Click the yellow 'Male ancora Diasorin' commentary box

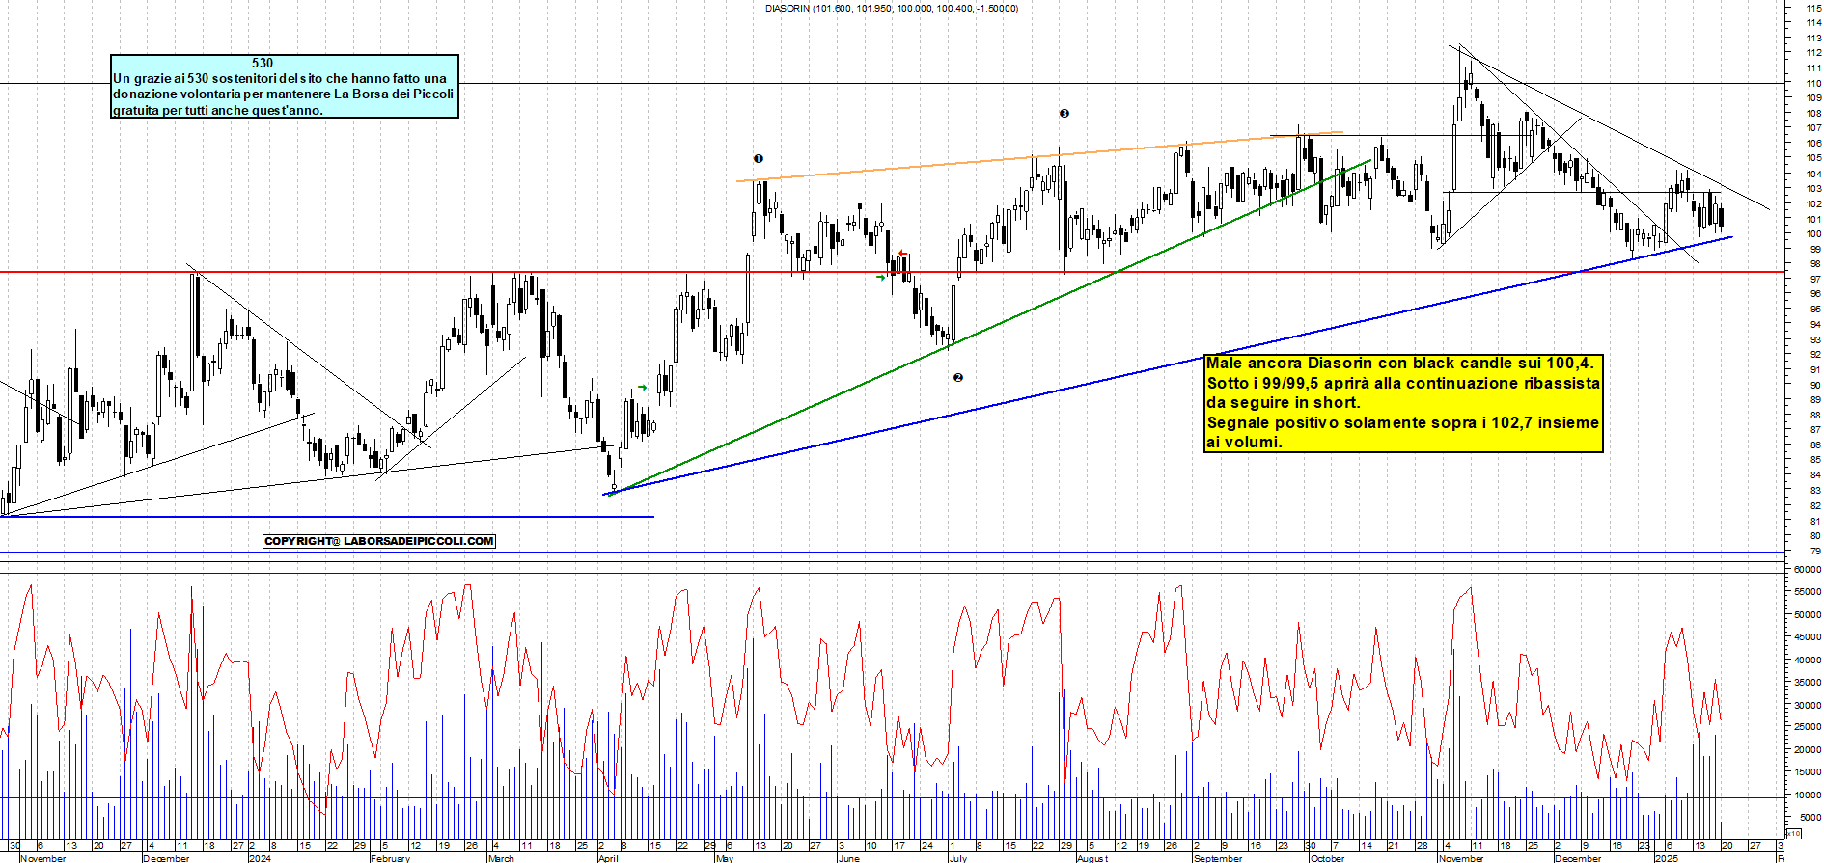click(1403, 403)
